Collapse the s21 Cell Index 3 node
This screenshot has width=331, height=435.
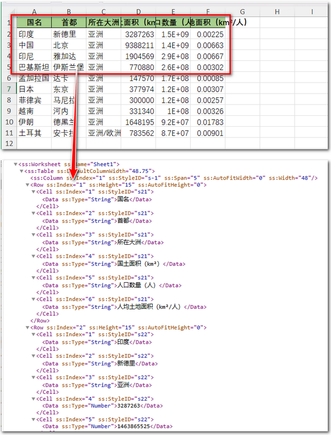pos(33,235)
